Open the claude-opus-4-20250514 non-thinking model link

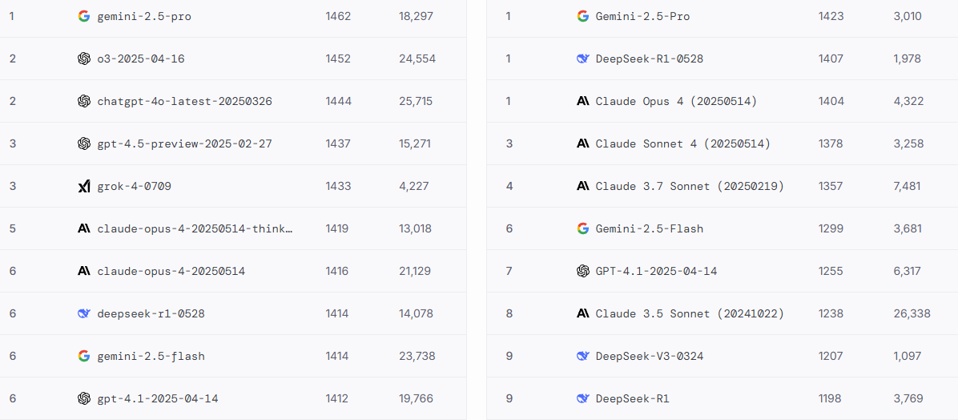pyautogui.click(x=171, y=271)
